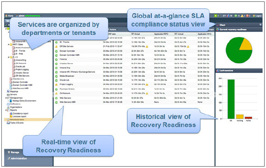Click the Last sessions panel header
266x168 pixels.
point(239,71)
